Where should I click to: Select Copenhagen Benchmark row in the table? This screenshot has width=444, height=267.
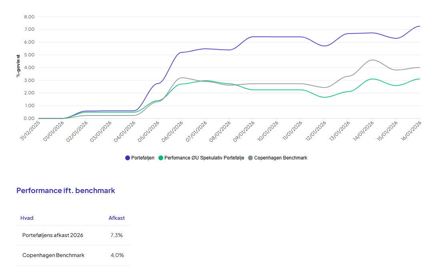pyautogui.click(x=53, y=255)
